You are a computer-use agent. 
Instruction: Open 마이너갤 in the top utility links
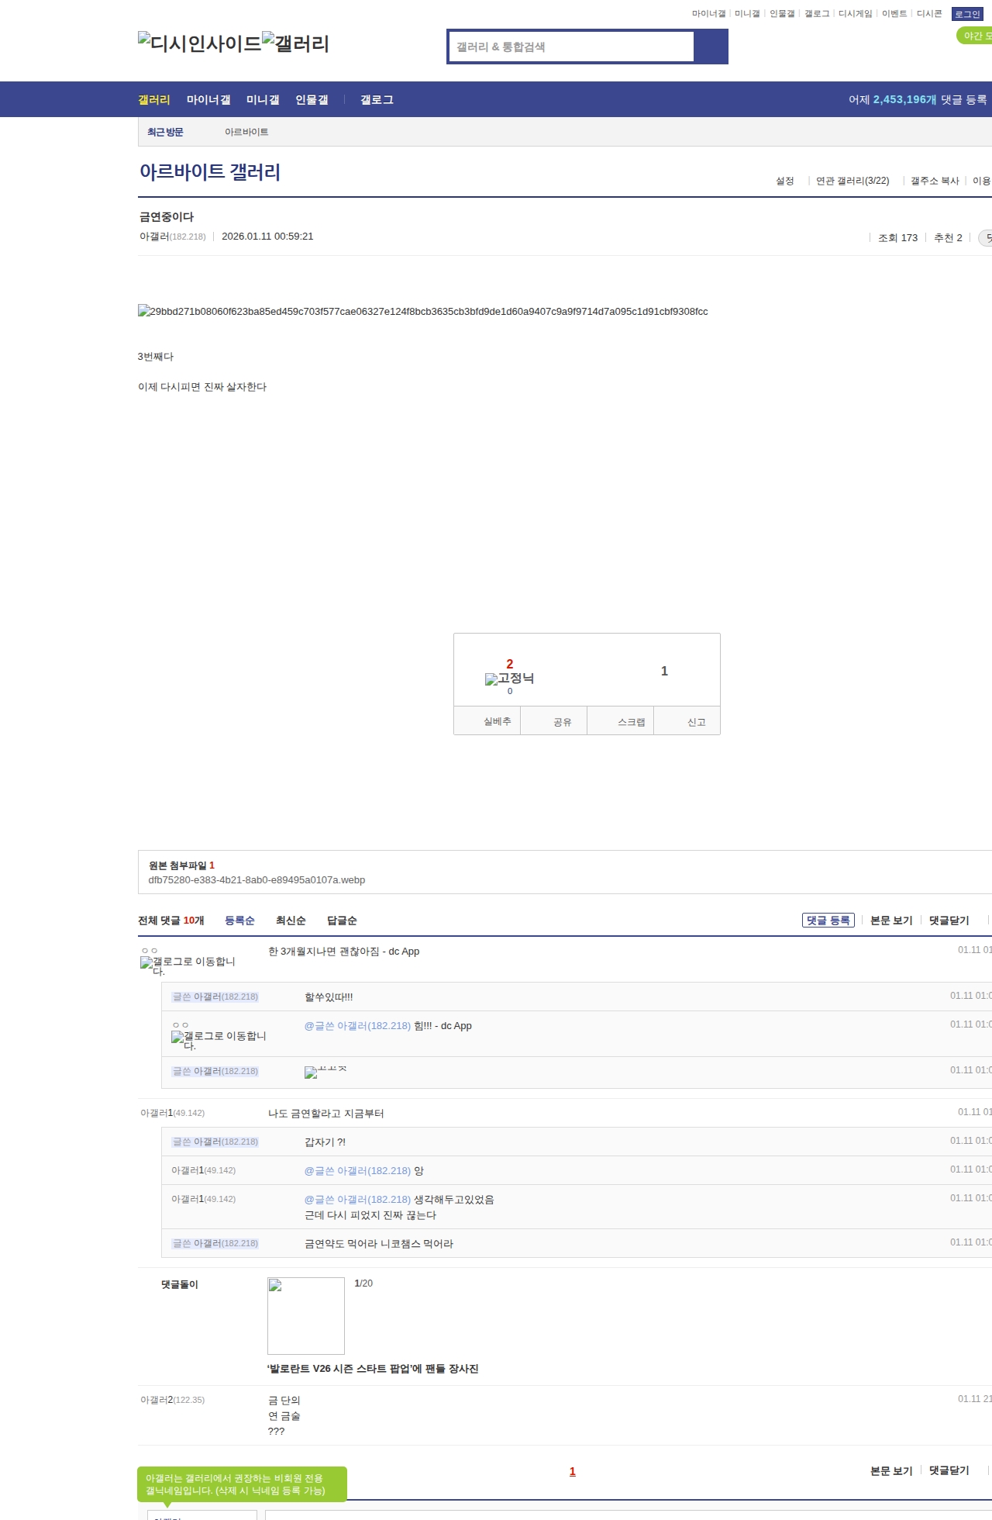pos(708,14)
